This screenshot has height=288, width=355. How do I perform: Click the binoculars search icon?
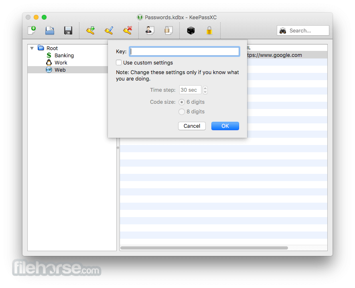pos(282,30)
